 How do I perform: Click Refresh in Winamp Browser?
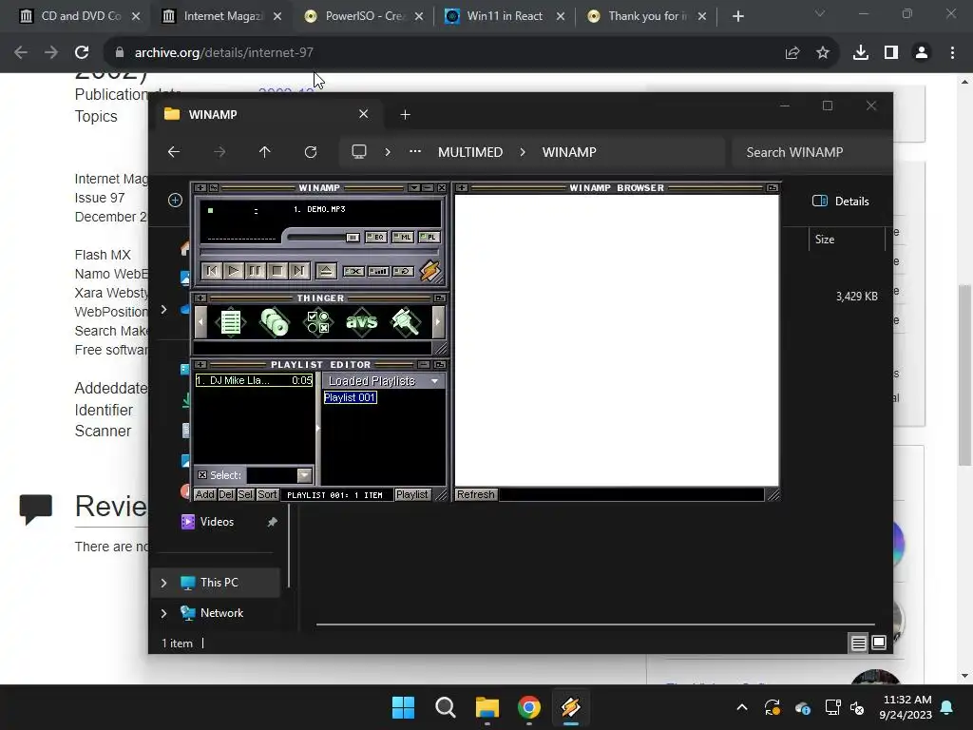[476, 494]
